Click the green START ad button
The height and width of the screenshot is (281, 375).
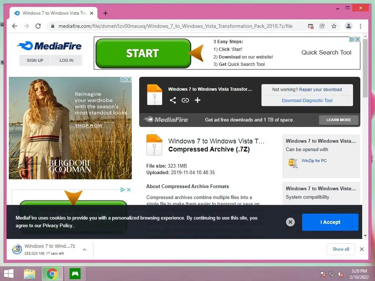coord(143,53)
